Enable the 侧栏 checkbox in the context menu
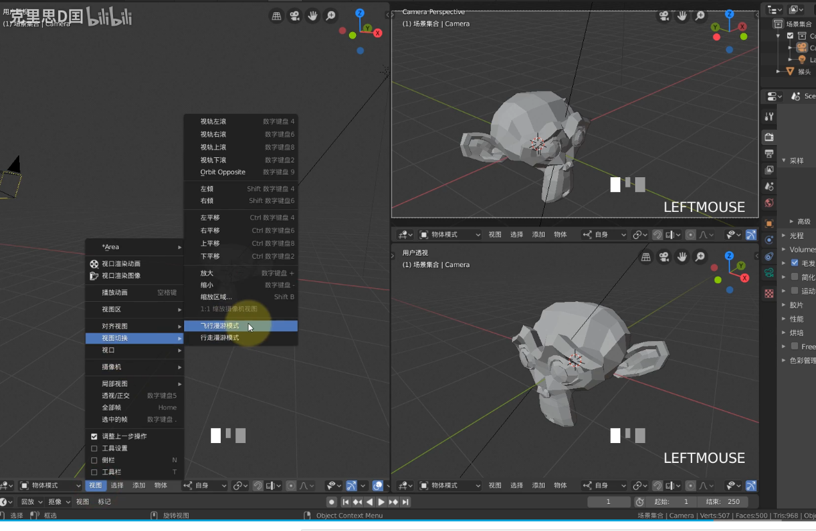The width and height of the screenshot is (816, 531). [93, 460]
